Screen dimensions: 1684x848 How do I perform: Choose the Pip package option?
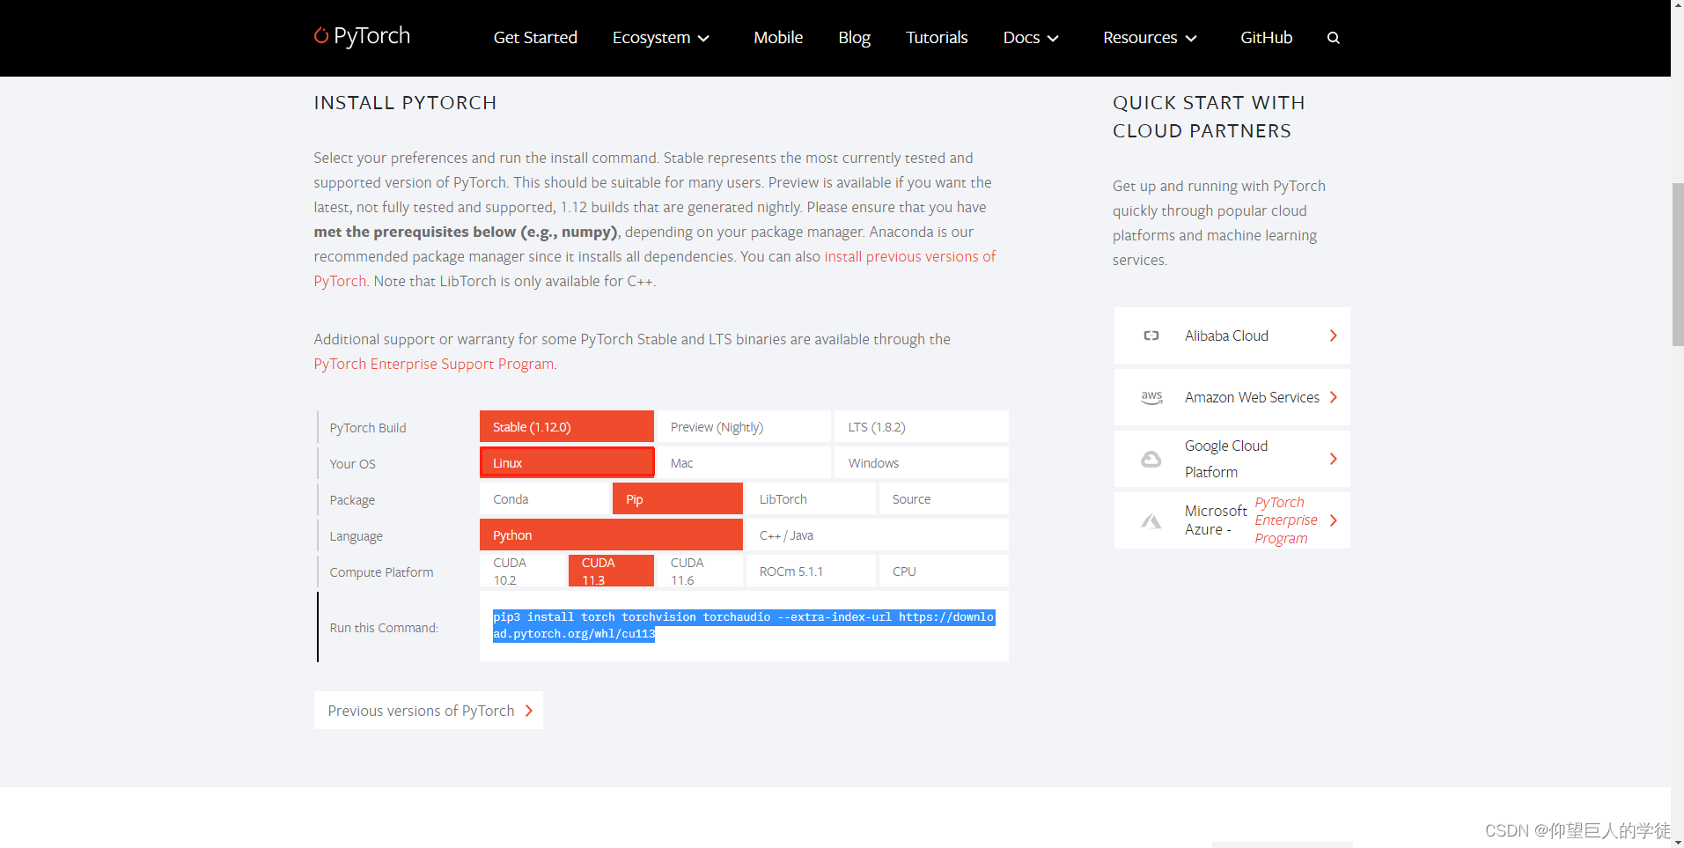[x=678, y=498]
